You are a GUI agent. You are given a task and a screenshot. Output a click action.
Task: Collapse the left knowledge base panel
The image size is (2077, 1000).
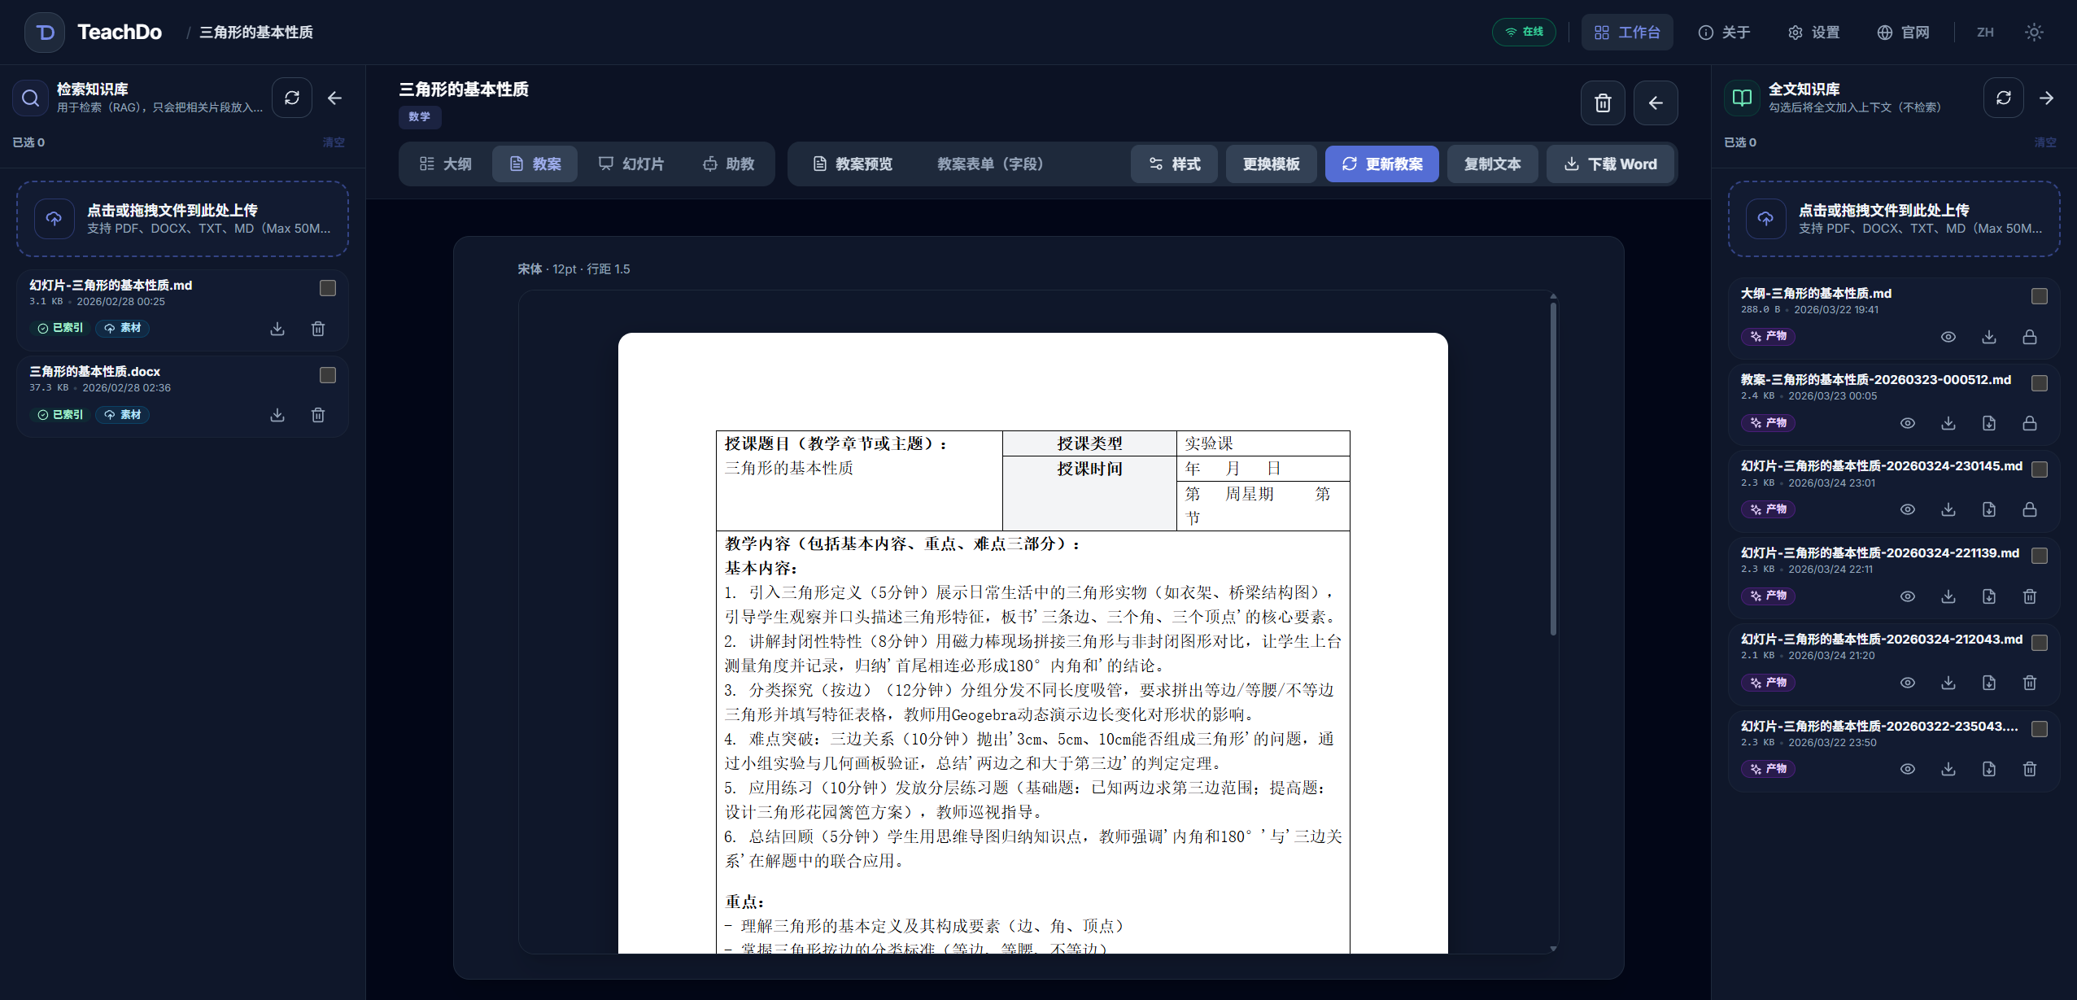(334, 98)
